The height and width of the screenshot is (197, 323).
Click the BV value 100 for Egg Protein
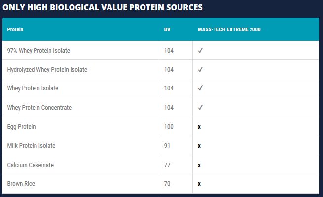[x=169, y=126]
